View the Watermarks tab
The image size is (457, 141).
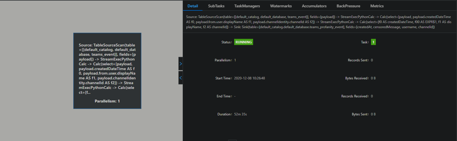click(281, 6)
